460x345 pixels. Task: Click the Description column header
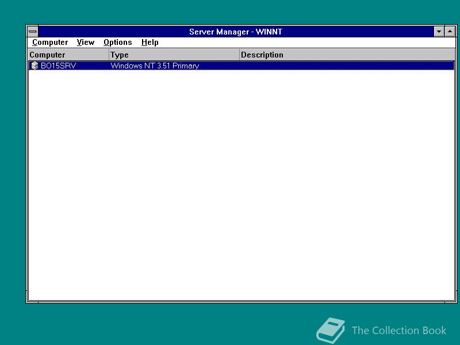[x=347, y=55]
